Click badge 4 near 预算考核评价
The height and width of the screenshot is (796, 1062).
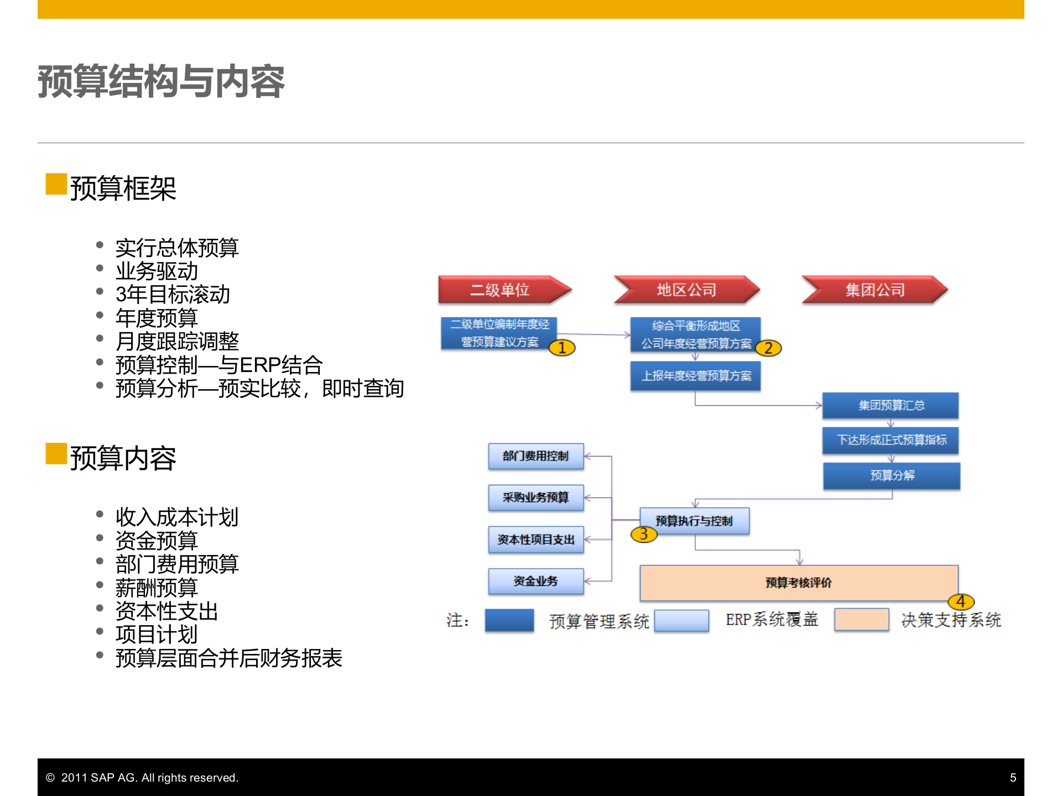tap(961, 601)
